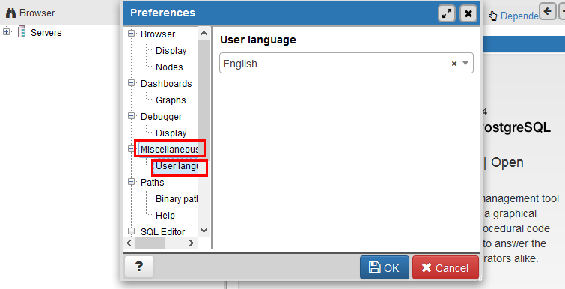565x289 pixels.
Task: Maximize the Preferences dialog with expand icon
Action: [x=447, y=13]
